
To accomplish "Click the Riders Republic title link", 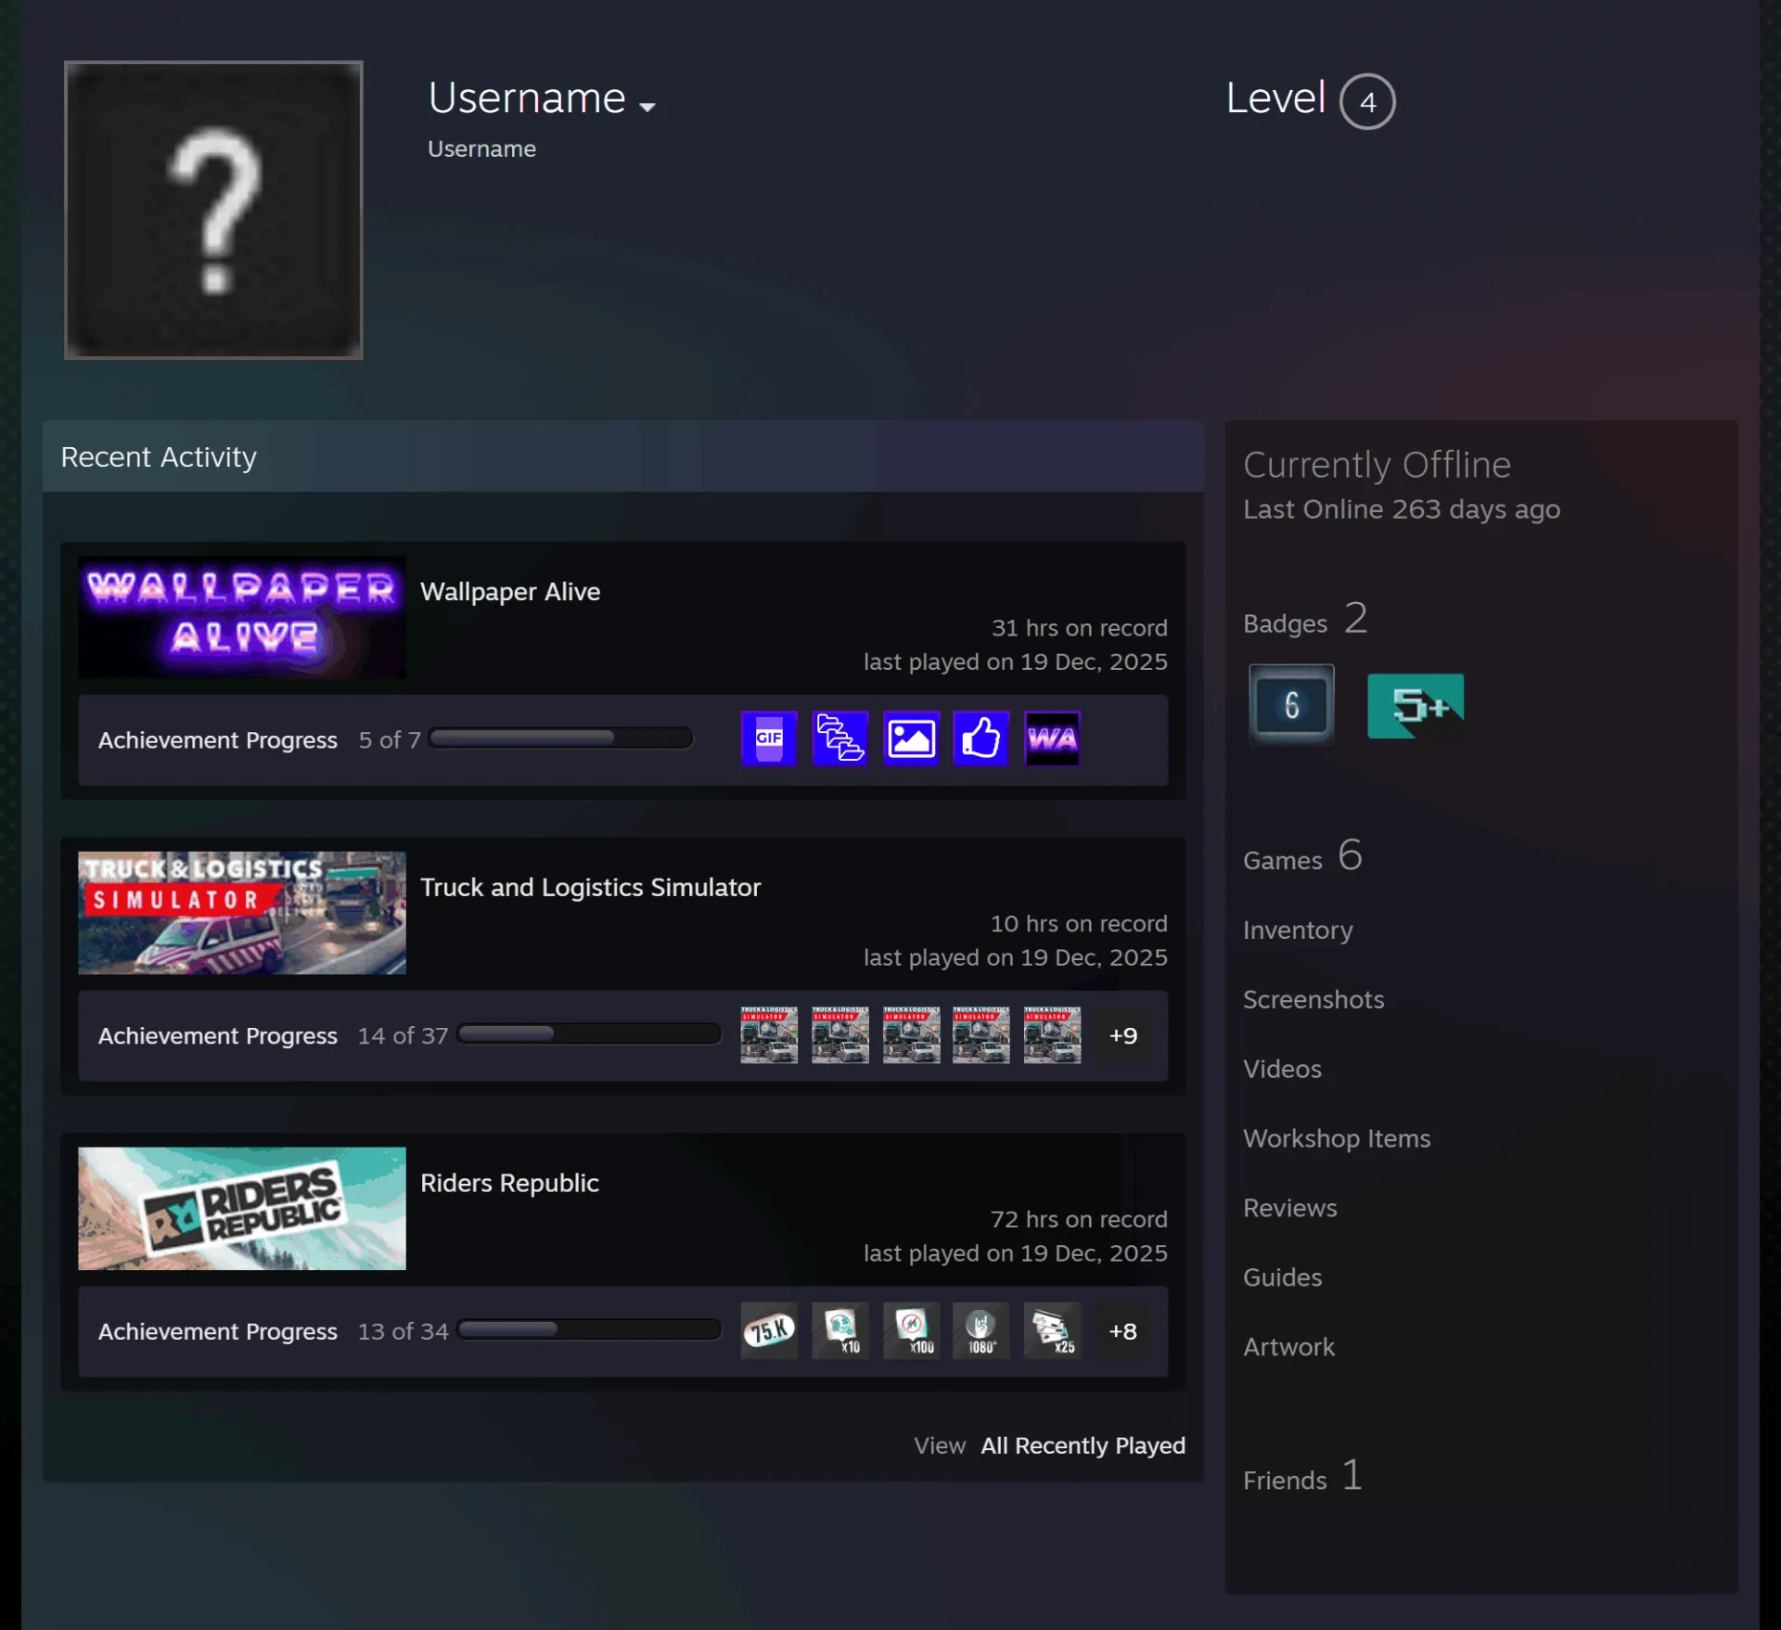I will [x=509, y=1184].
